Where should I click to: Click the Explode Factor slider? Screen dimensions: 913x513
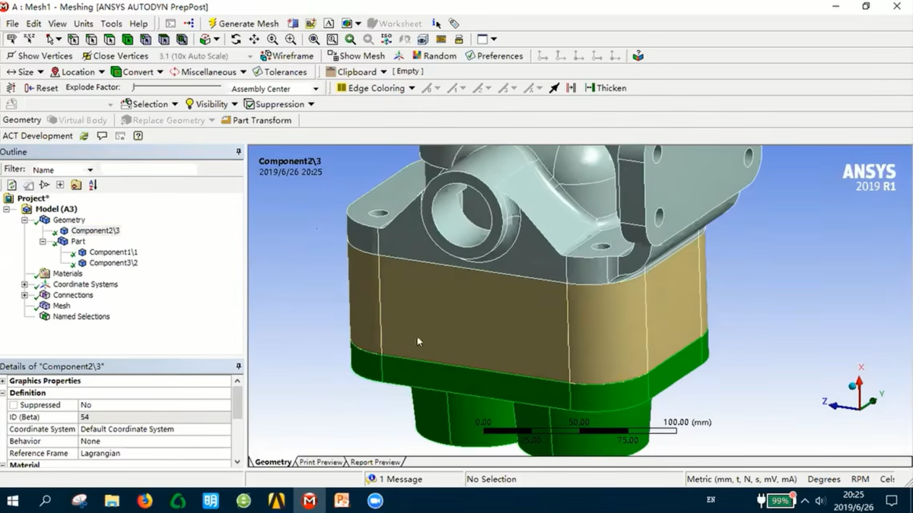[x=176, y=88]
